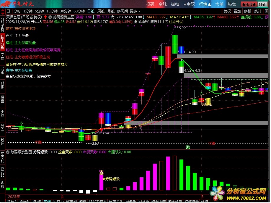Open the 涨因 sidebar tab
271x203 pixels.
3,127
